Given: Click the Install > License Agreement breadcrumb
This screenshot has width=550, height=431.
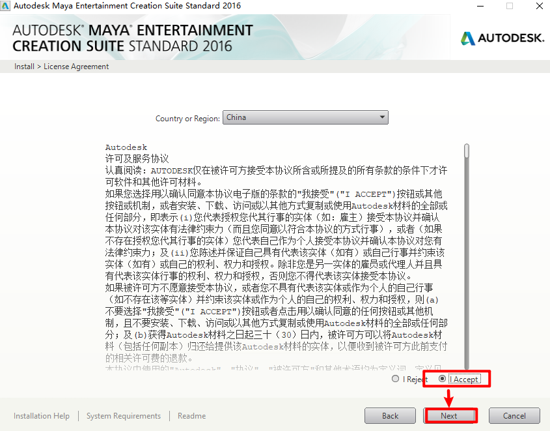Looking at the screenshot, I should 62,67.
